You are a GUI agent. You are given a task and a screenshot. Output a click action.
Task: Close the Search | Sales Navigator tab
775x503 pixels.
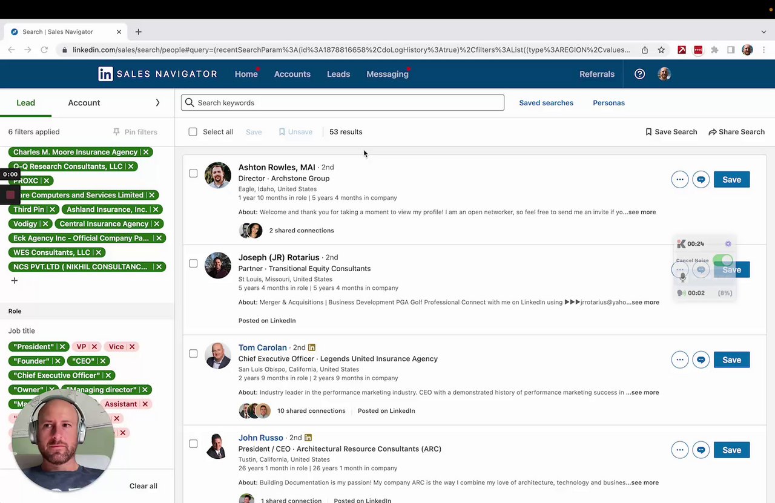tap(119, 31)
